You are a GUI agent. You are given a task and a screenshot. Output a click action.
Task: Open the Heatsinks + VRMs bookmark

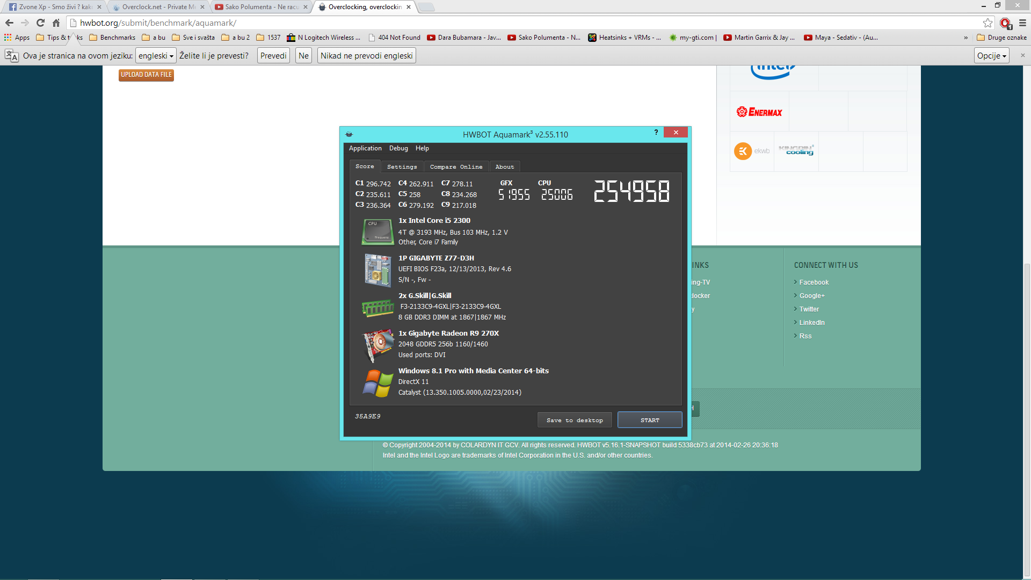point(625,38)
